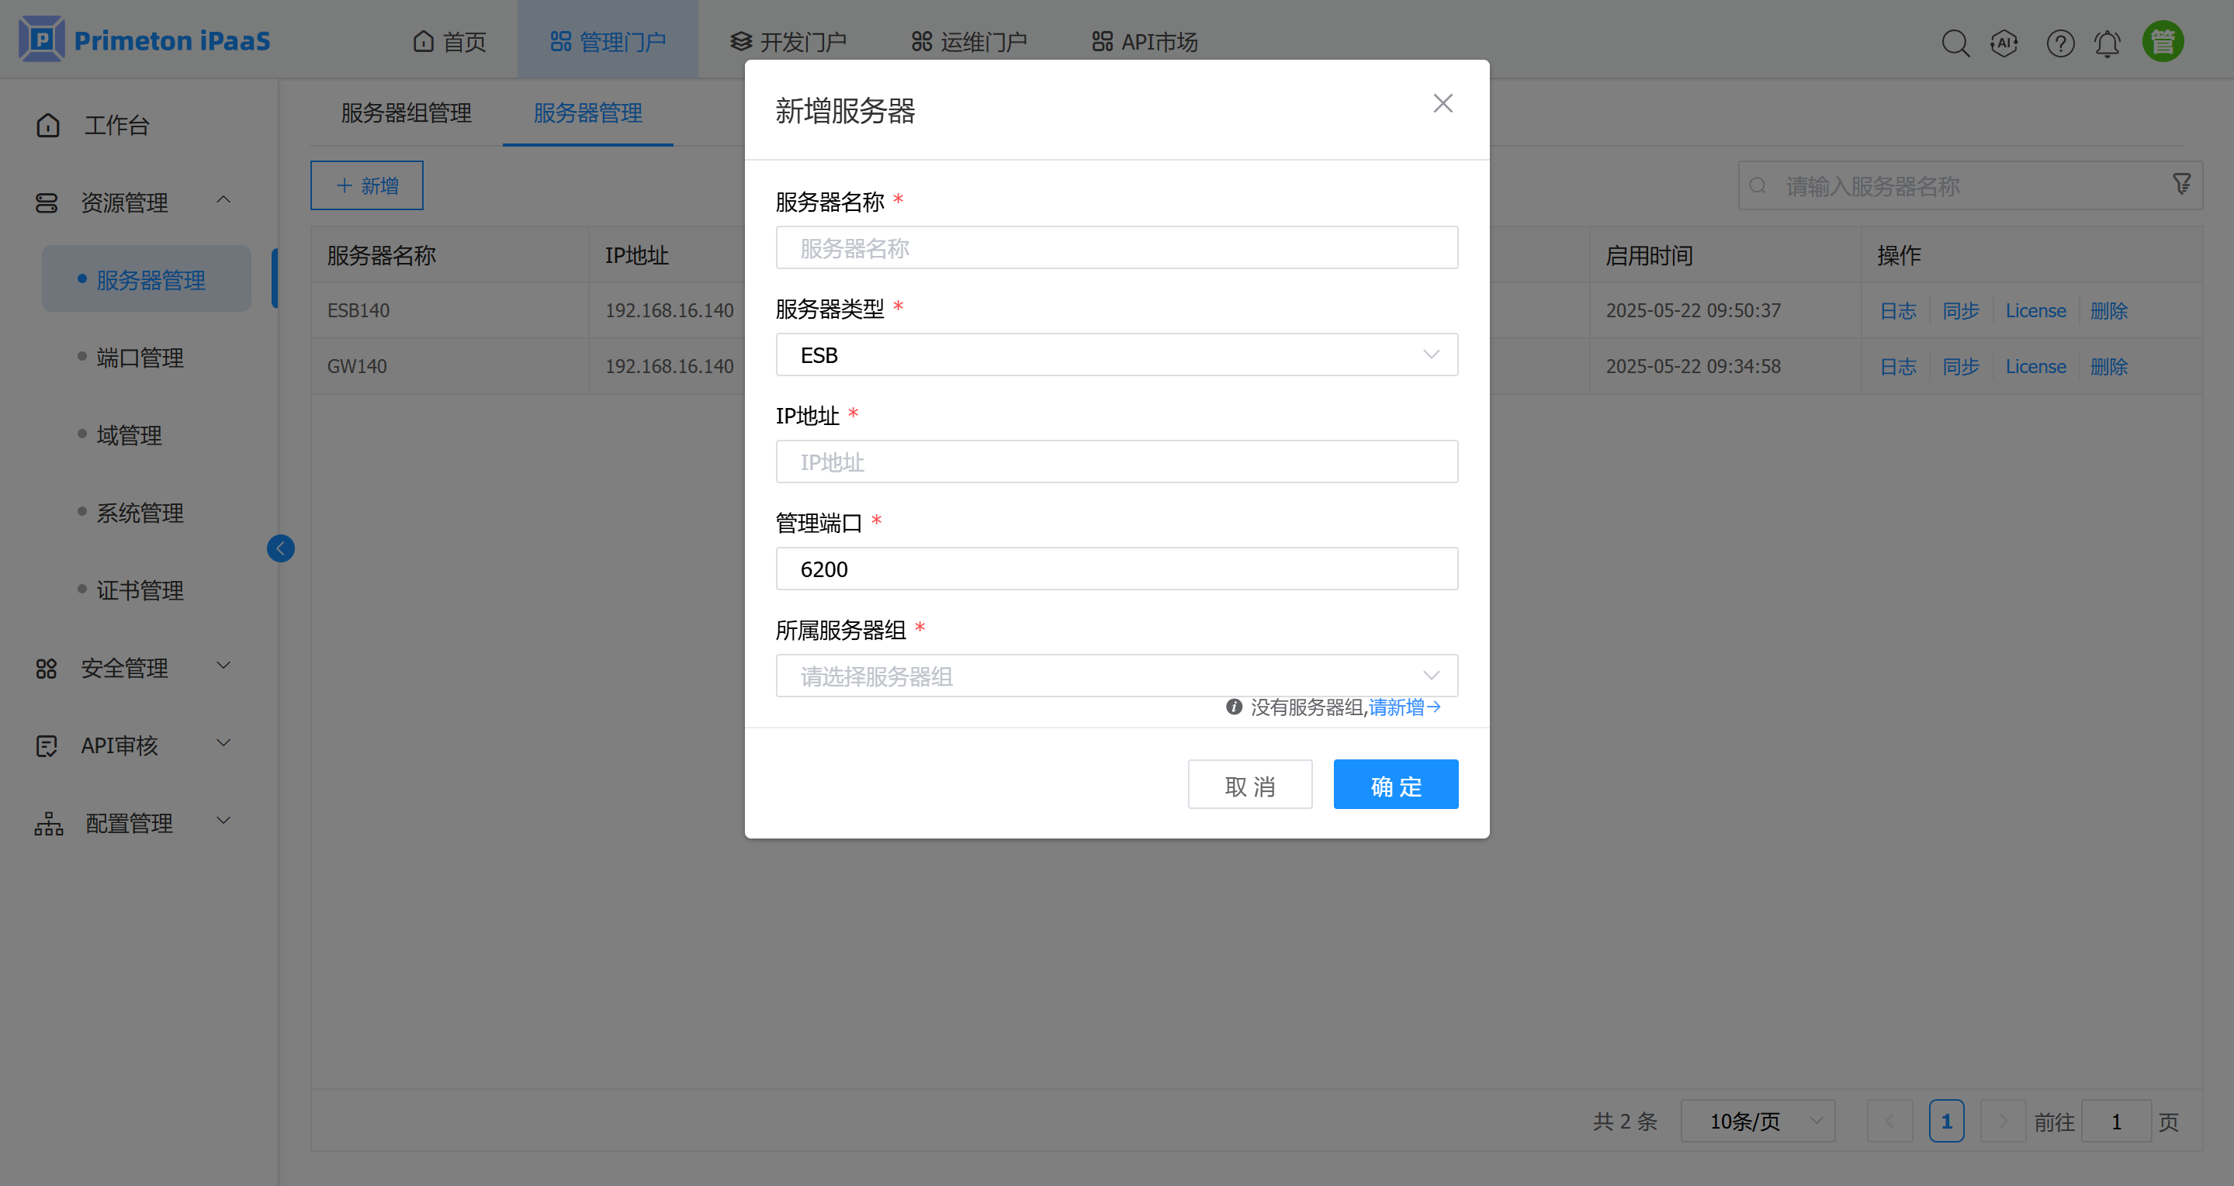
Task: Open the filter funnel icon beside server search
Action: pyautogui.click(x=2182, y=185)
